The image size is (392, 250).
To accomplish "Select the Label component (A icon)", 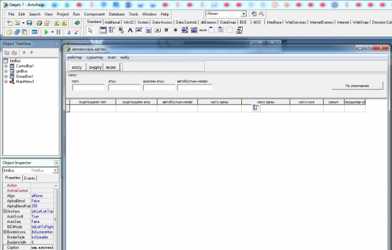I will (x=130, y=30).
